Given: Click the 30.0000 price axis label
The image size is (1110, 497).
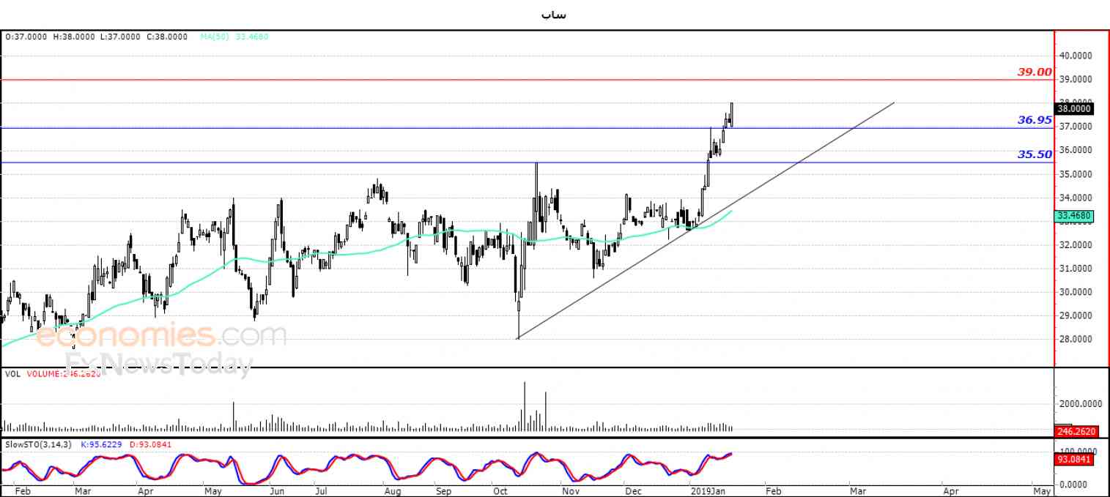Looking at the screenshot, I should click(1076, 293).
